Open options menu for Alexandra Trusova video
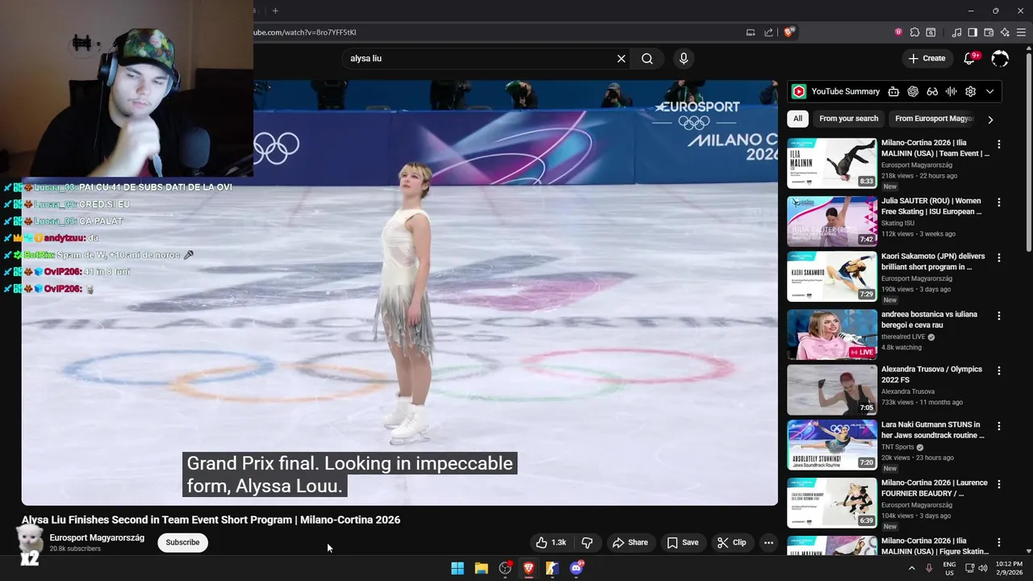1033x581 pixels. [x=999, y=370]
